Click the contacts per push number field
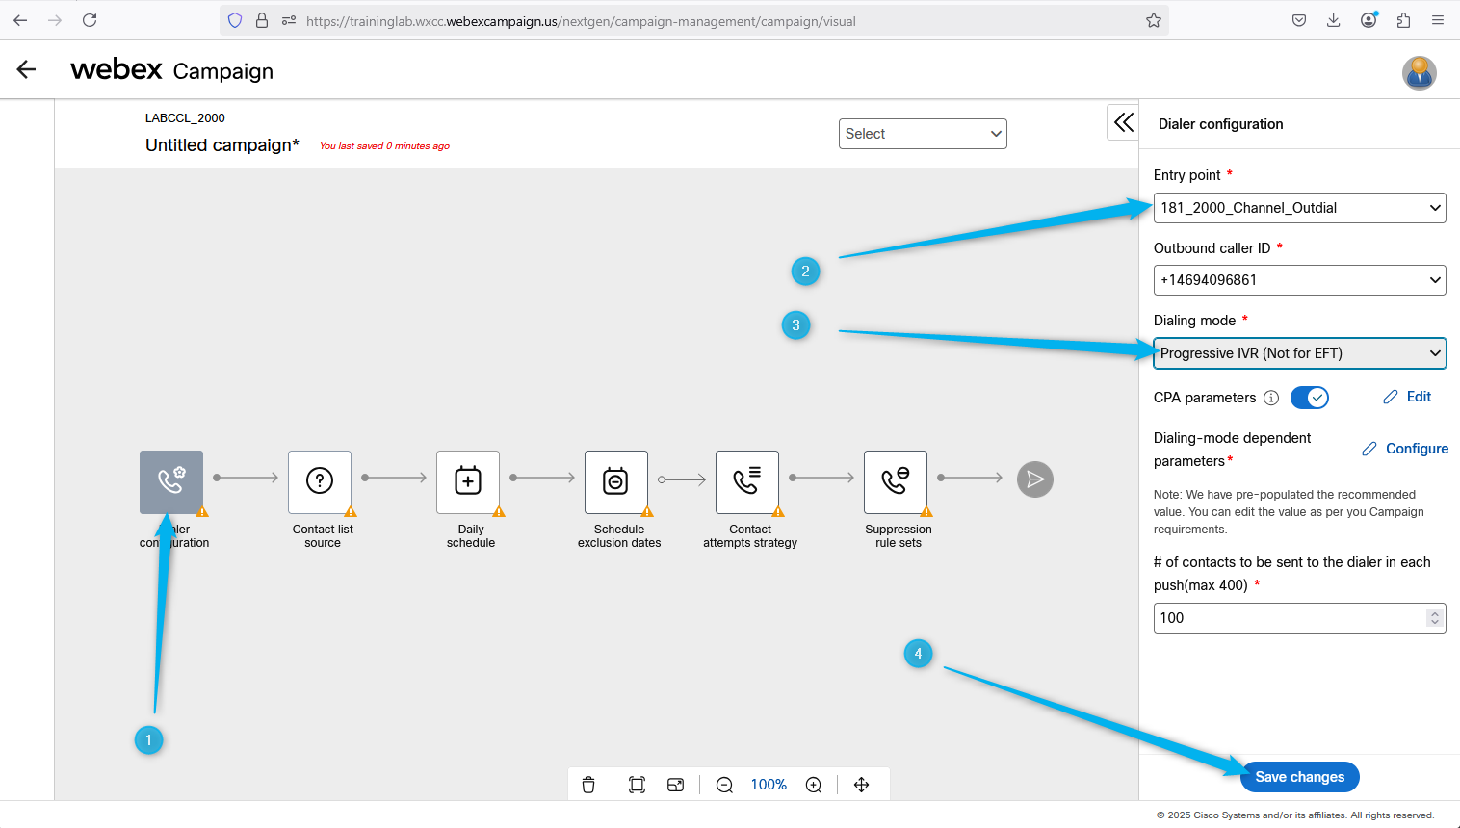Image resolution: width=1460 pixels, height=828 pixels. tap(1291, 618)
